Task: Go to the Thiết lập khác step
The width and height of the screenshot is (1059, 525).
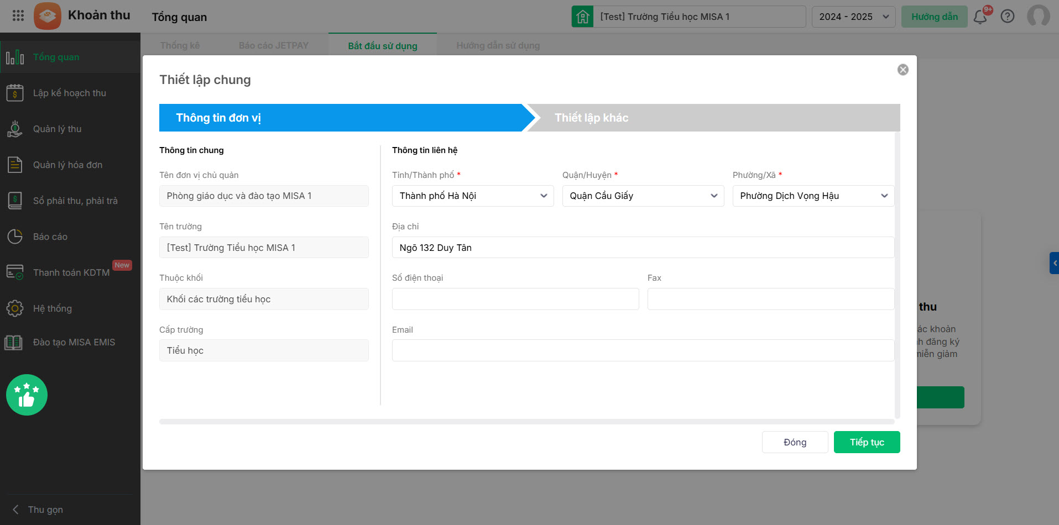Action: point(713,118)
